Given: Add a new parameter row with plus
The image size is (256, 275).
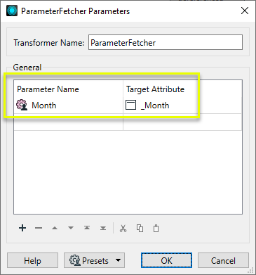Looking at the screenshot, I should tap(22, 228).
